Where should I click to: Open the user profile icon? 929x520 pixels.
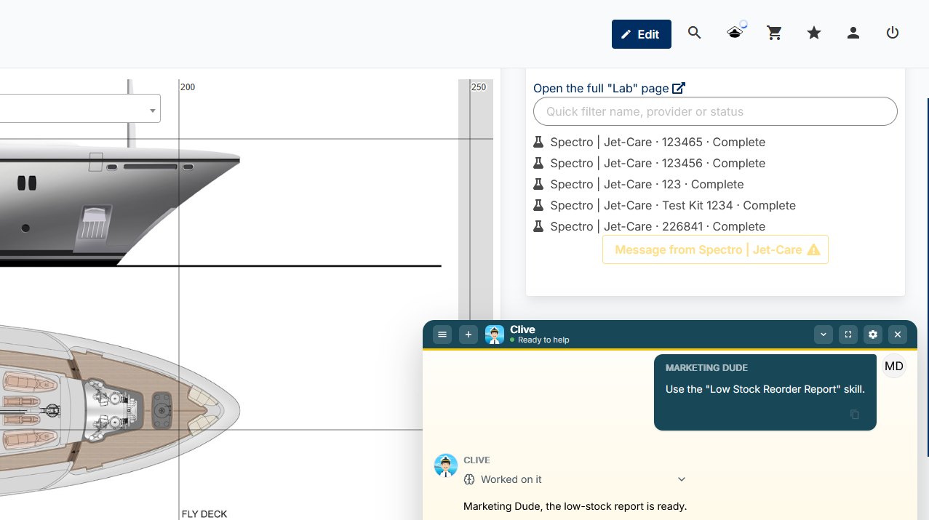[853, 33]
